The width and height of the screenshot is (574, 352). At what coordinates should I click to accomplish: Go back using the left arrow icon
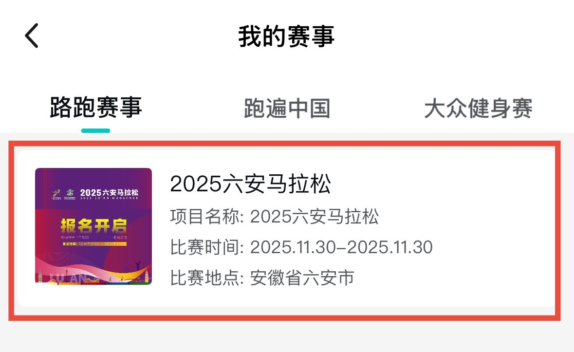(x=32, y=36)
